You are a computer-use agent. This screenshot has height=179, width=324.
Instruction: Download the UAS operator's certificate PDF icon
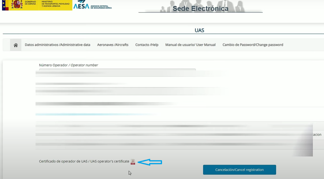point(133,162)
